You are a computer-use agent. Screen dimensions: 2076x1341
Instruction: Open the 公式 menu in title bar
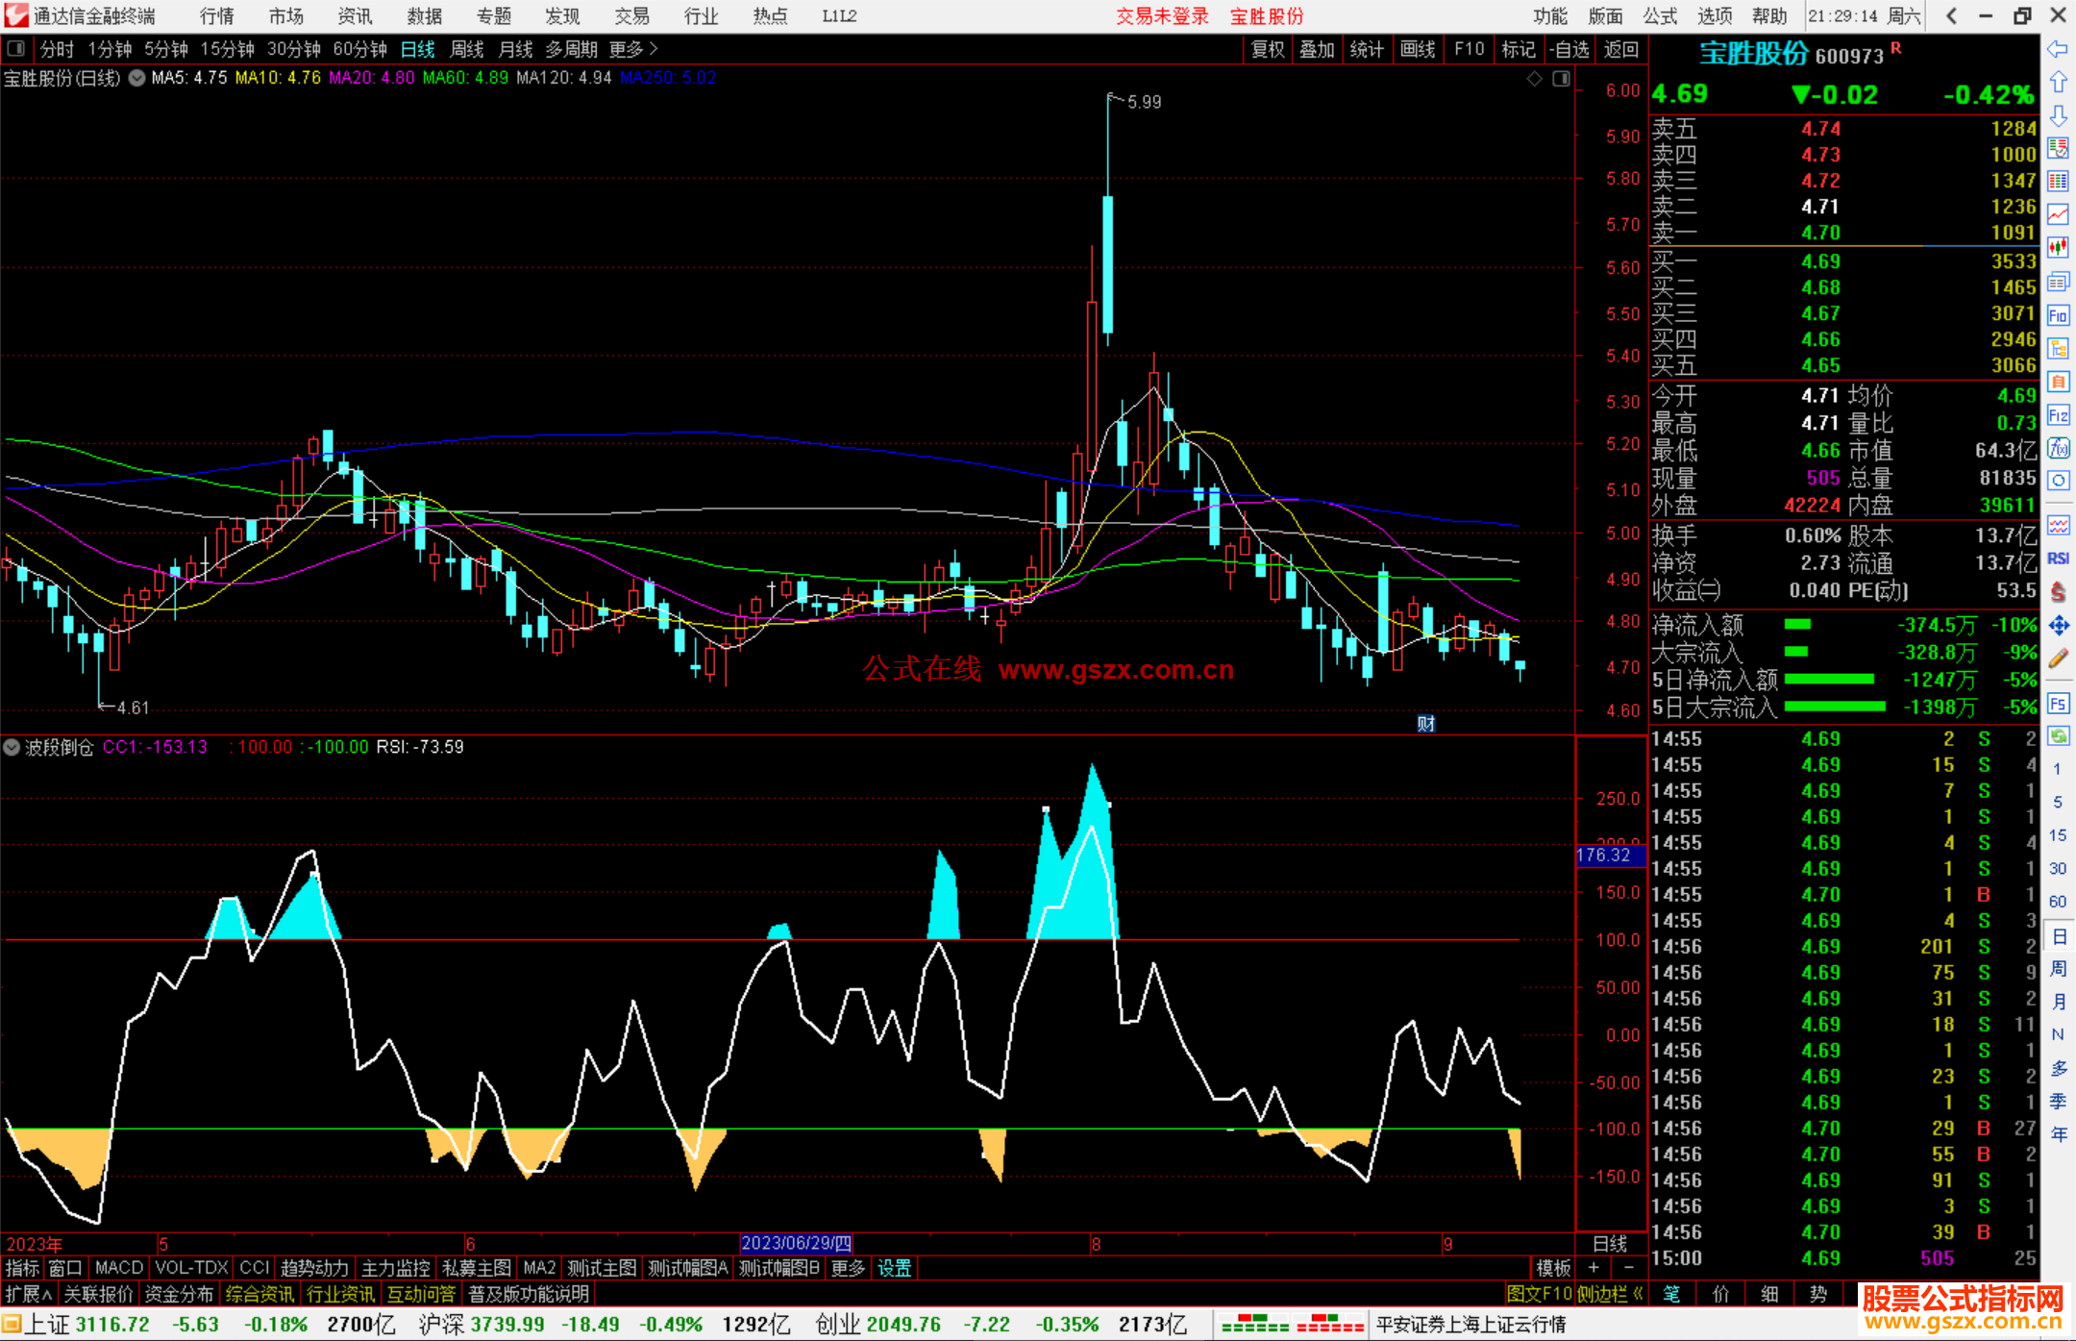point(1660,16)
